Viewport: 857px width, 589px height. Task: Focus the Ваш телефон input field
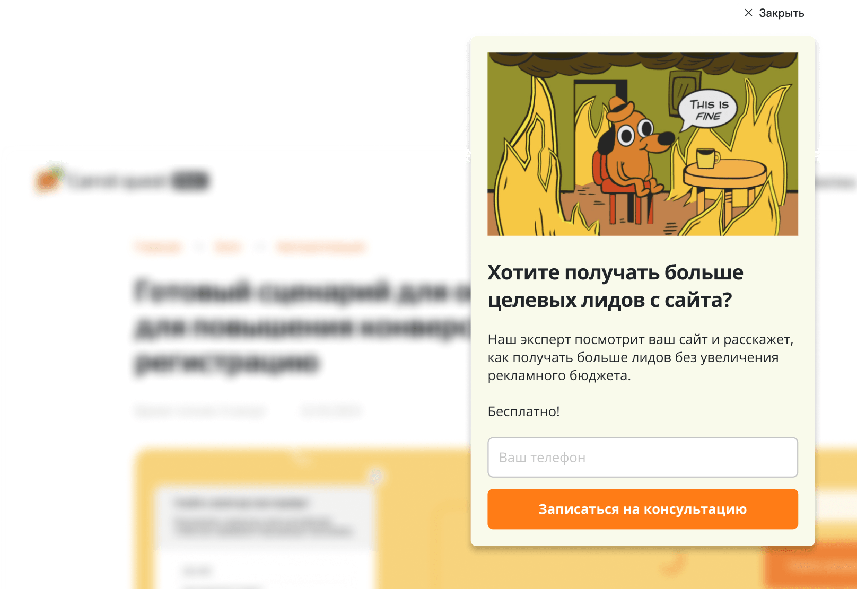pyautogui.click(x=642, y=457)
